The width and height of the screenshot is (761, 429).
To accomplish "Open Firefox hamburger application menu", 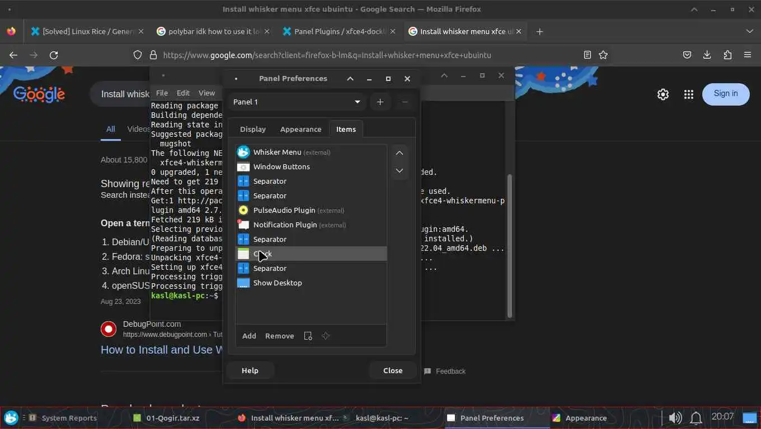I will (748, 55).
